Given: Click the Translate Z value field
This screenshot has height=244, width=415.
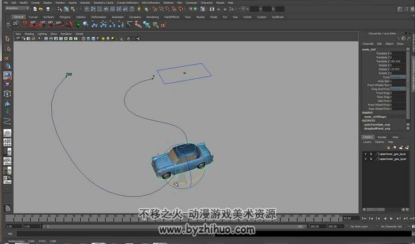Looking at the screenshot, I should click(397, 61).
